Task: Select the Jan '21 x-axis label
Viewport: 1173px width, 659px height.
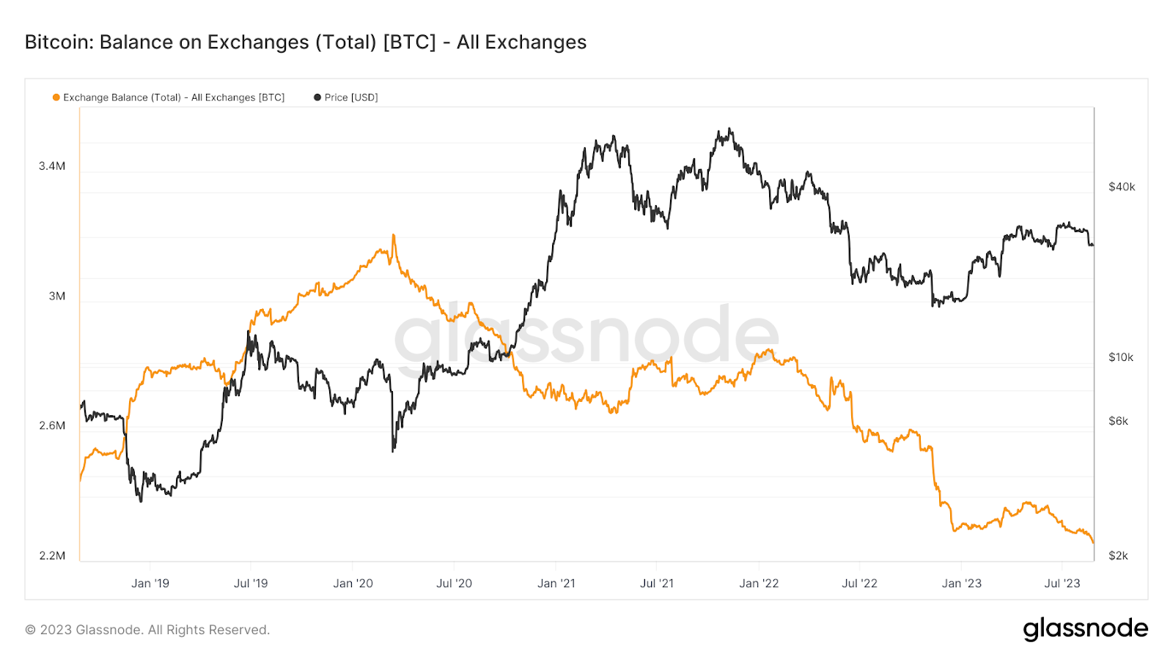Action: pos(556,584)
